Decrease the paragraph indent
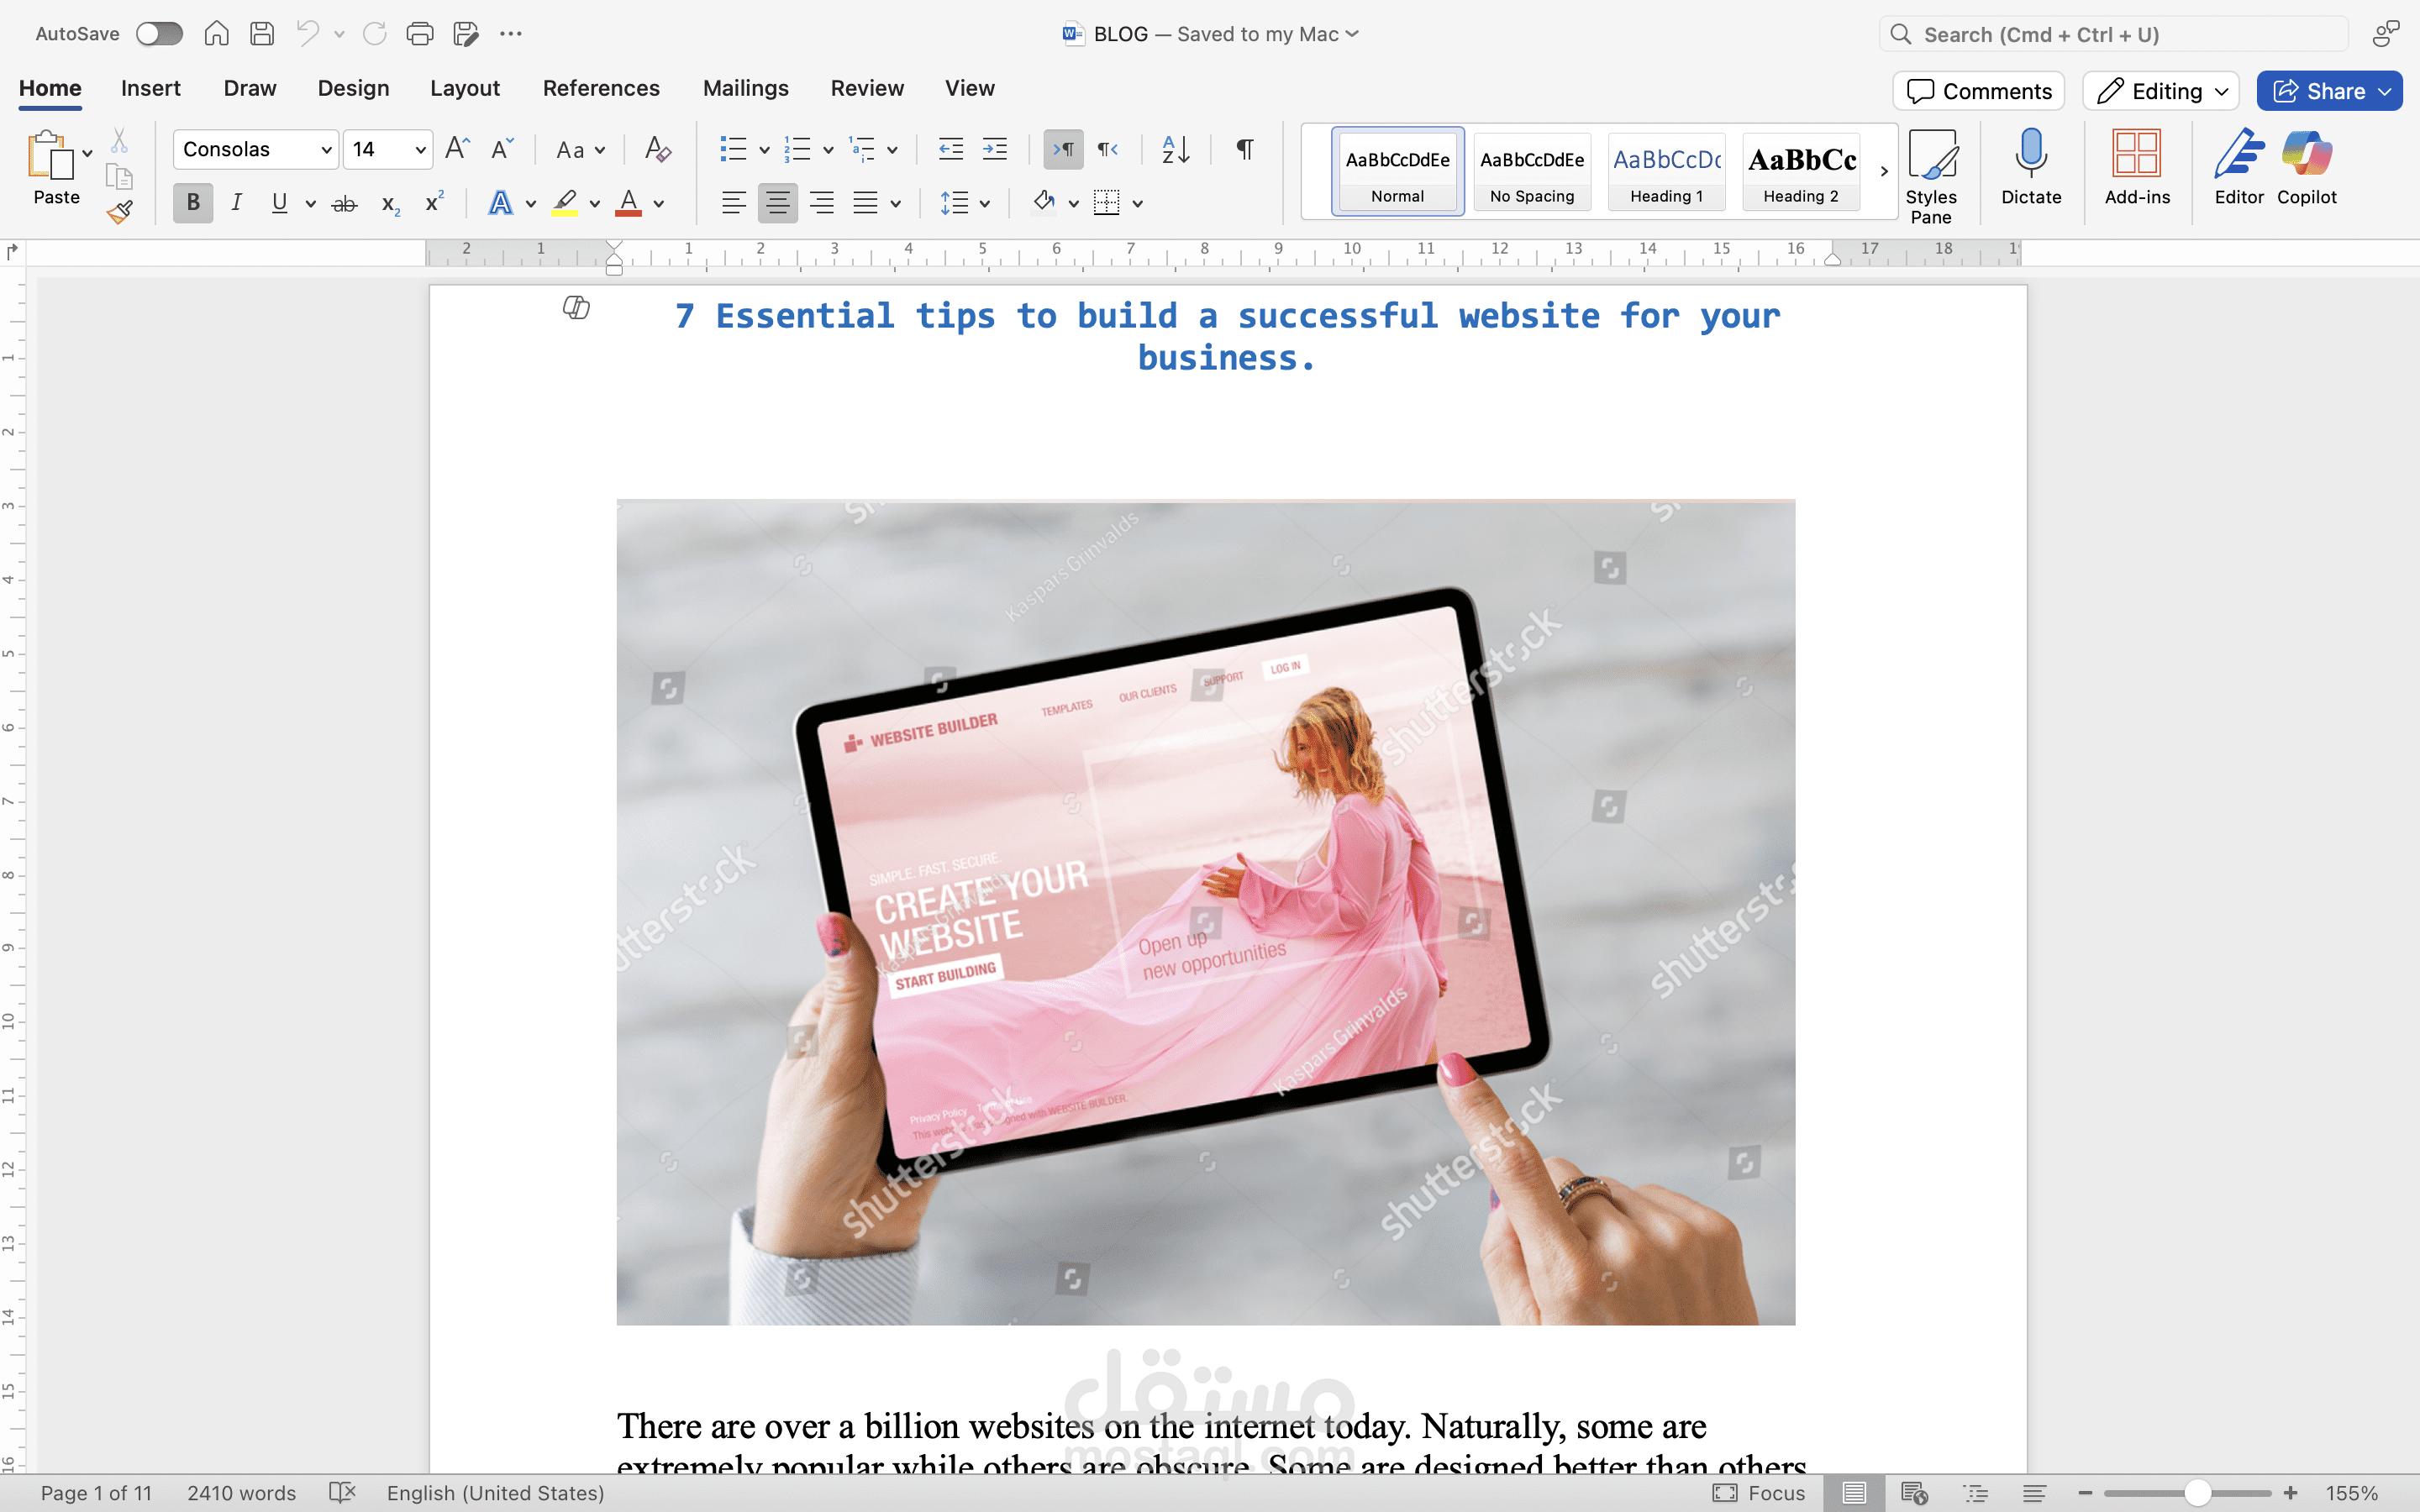Image resolution: width=2420 pixels, height=1512 pixels. tap(950, 149)
